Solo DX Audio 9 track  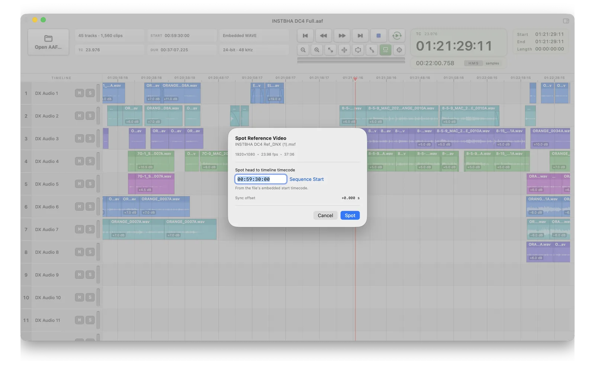90,275
